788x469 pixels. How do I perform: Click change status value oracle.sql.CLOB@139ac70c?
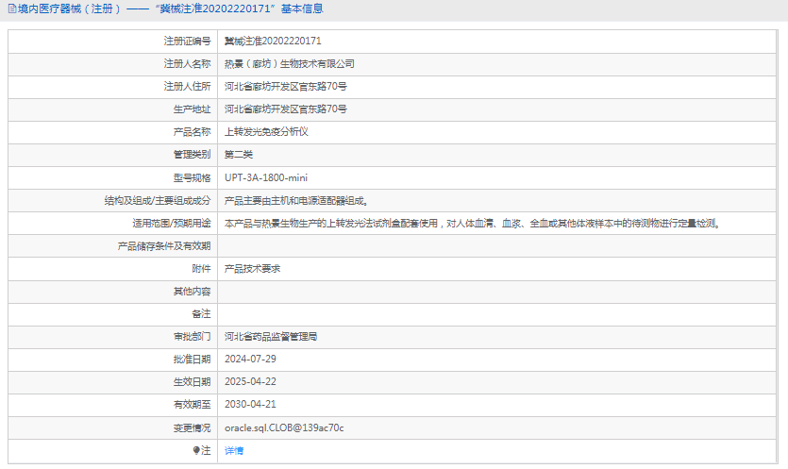(x=284, y=428)
